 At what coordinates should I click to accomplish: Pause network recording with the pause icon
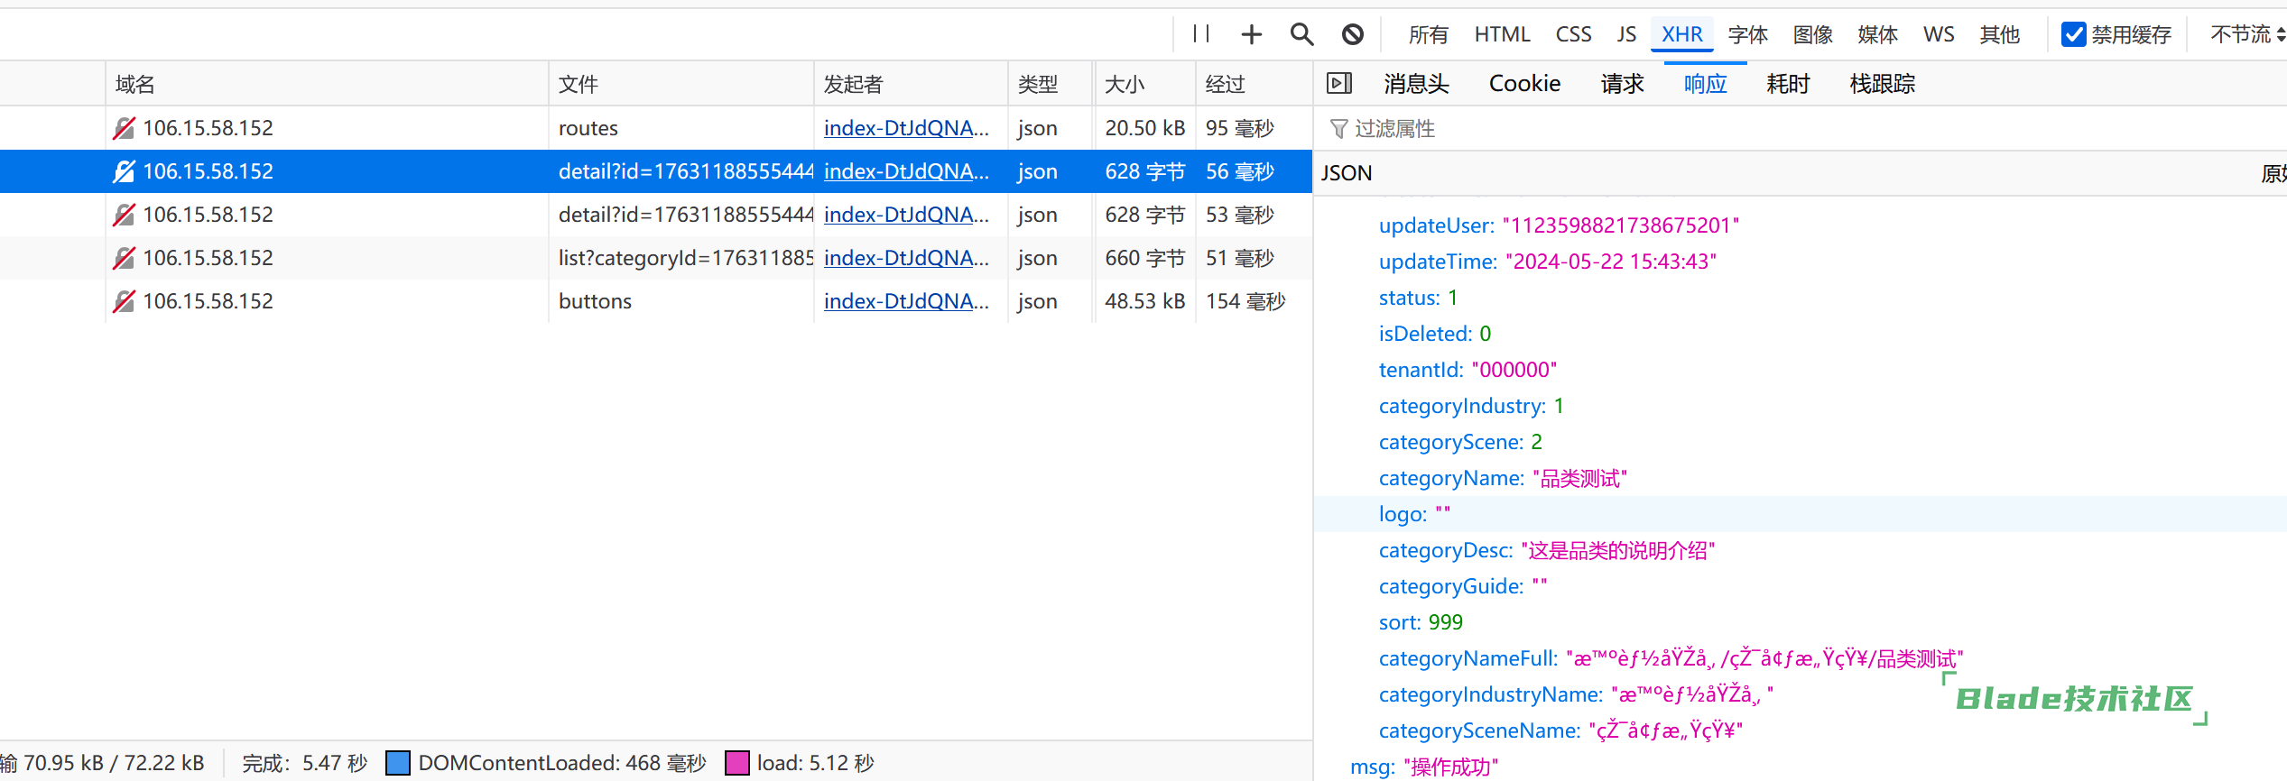click(x=1200, y=34)
